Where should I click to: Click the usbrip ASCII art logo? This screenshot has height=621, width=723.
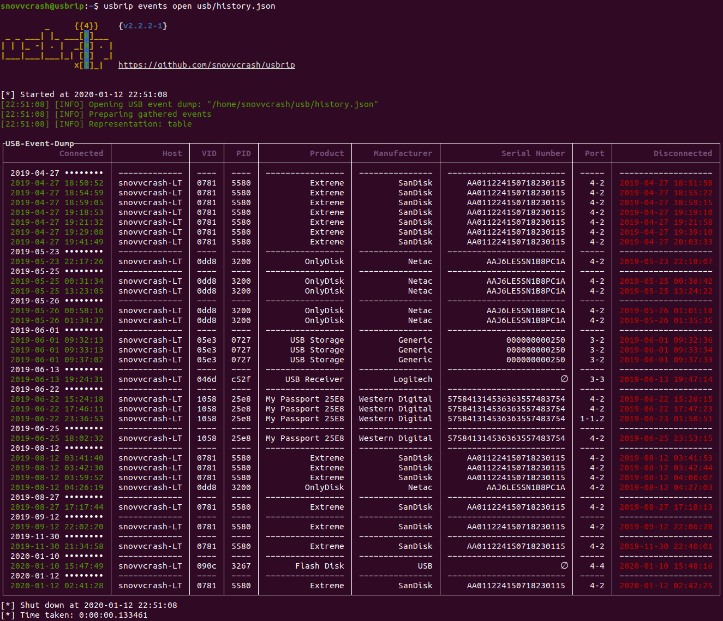(x=57, y=45)
